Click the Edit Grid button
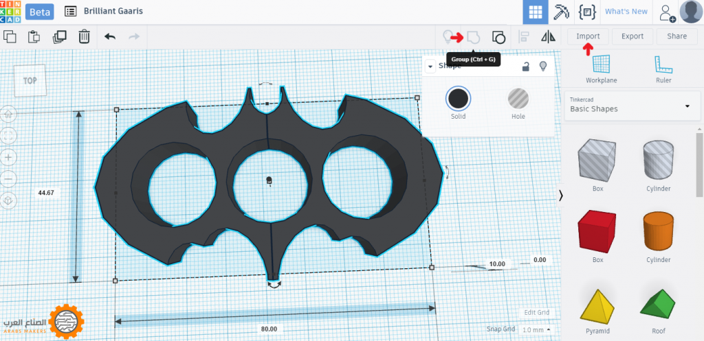This screenshot has width=704, height=341. click(x=536, y=313)
